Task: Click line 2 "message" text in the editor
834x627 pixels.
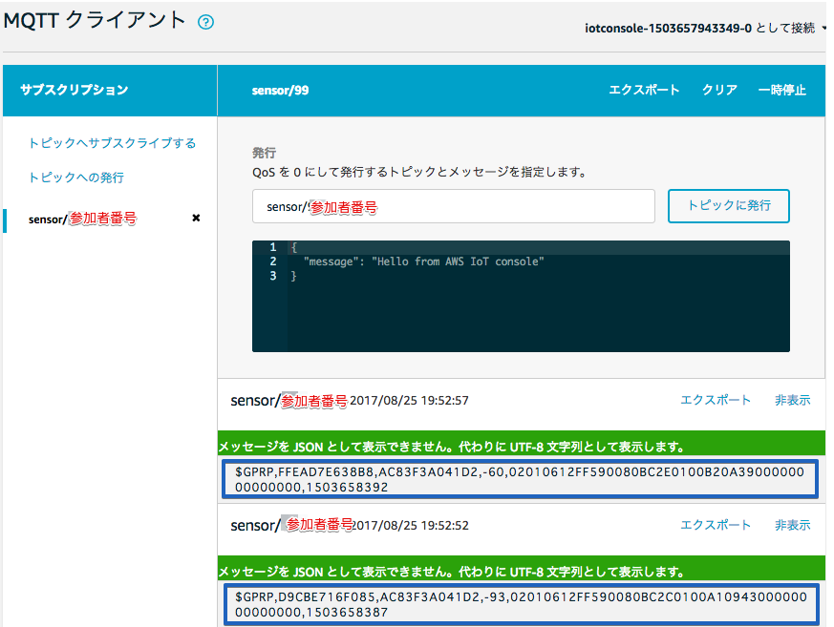Action: (423, 261)
